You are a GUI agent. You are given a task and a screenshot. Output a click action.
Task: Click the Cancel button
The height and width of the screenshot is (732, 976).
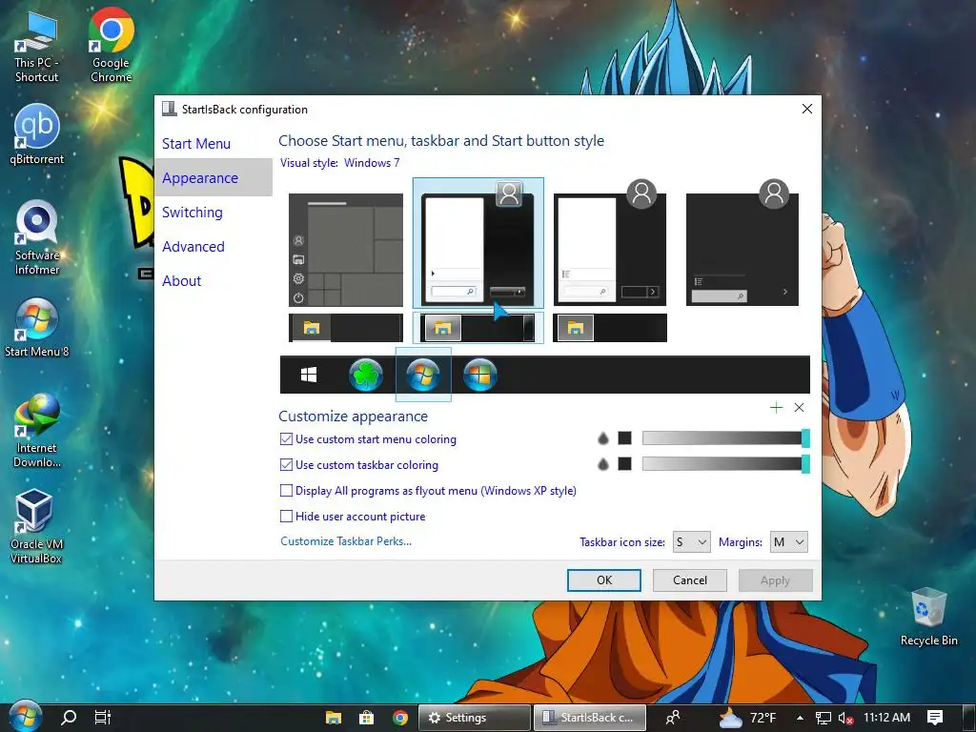tap(690, 580)
